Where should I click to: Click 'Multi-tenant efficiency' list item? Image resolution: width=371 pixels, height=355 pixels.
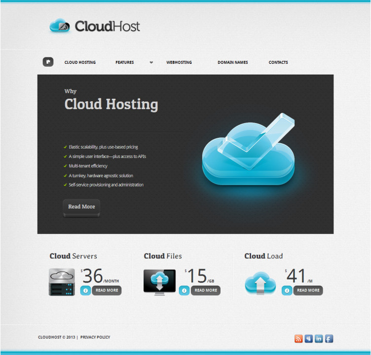[x=88, y=166]
